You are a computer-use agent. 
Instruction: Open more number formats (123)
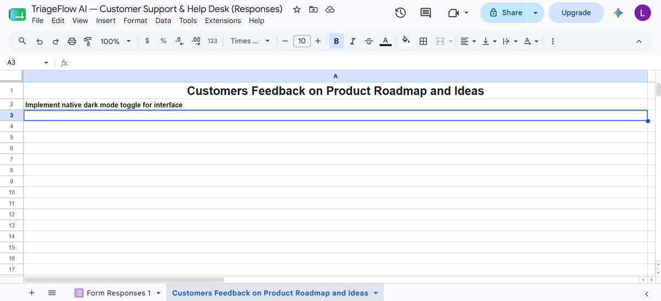coord(212,41)
